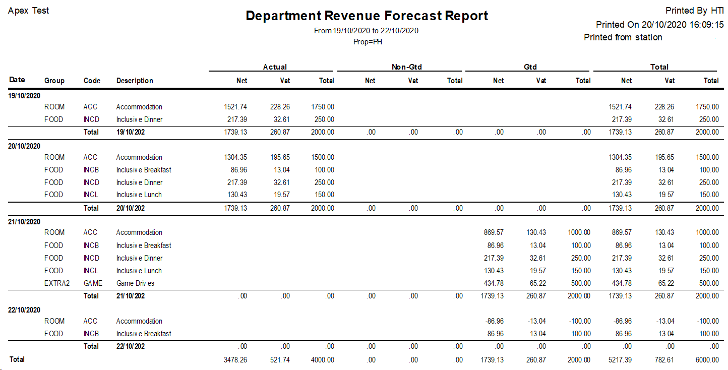Select the grand total value "5217.39"

pos(620,360)
